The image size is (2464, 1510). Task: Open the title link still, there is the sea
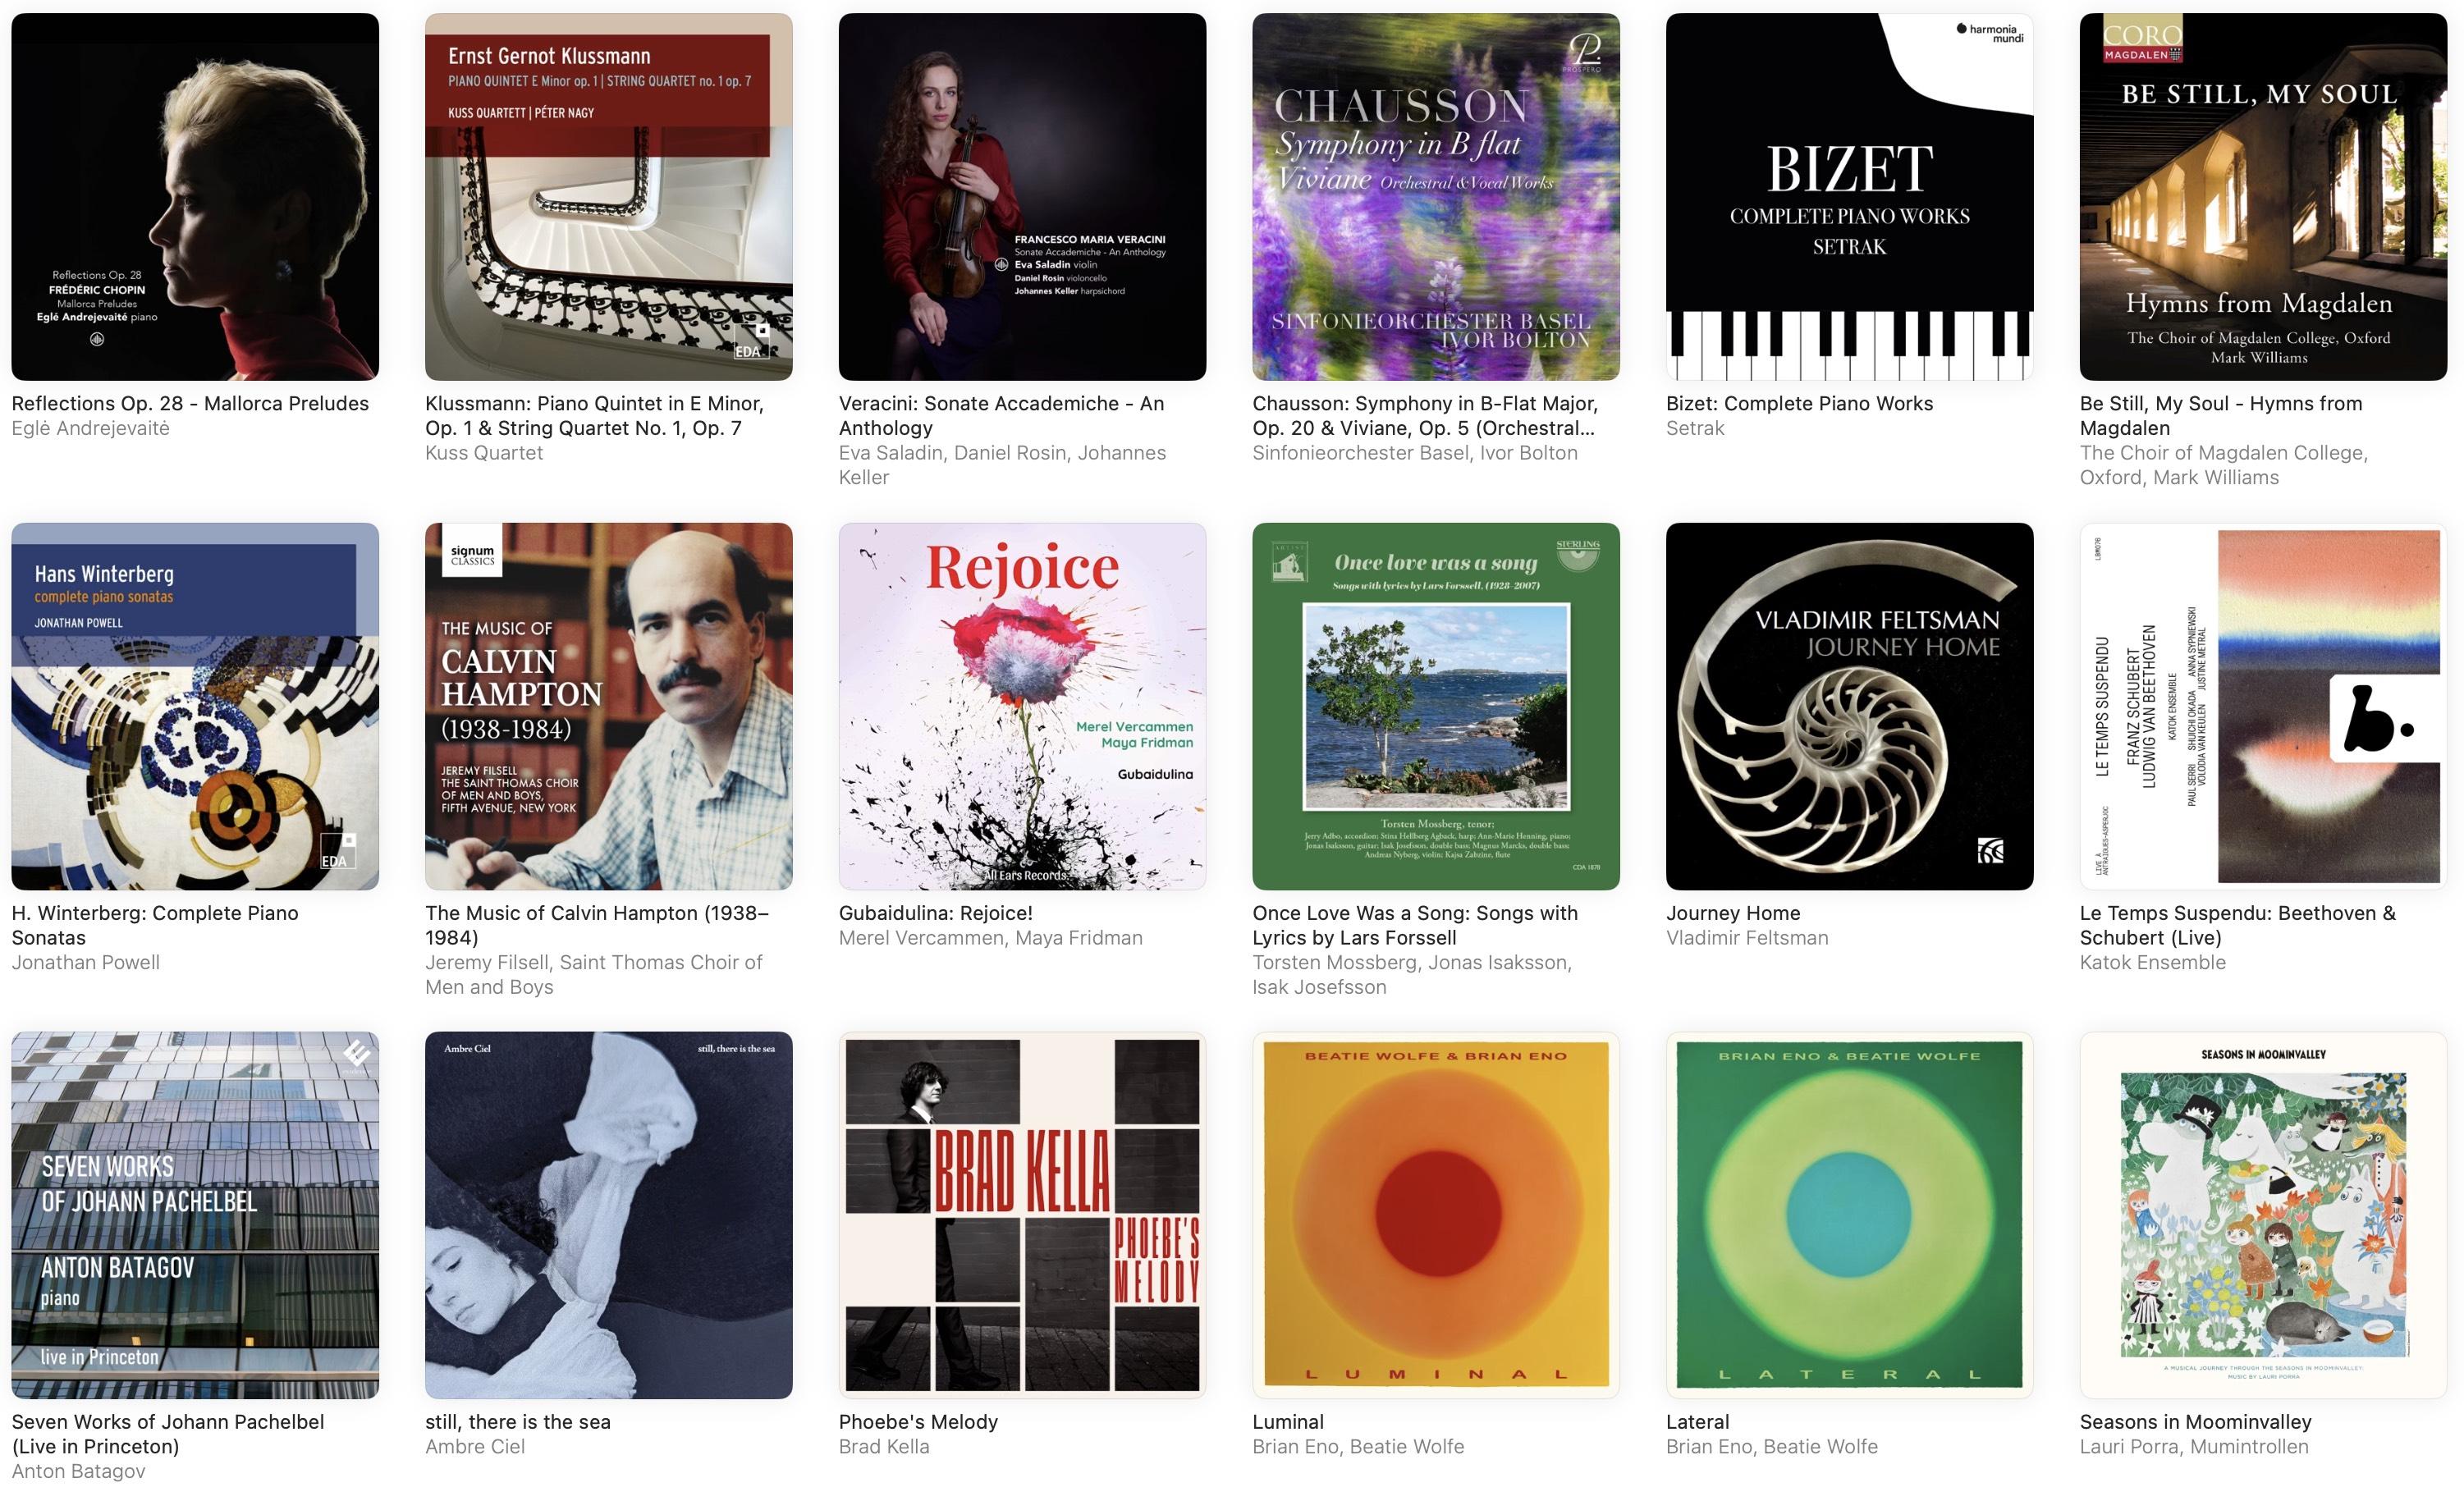(x=518, y=1422)
